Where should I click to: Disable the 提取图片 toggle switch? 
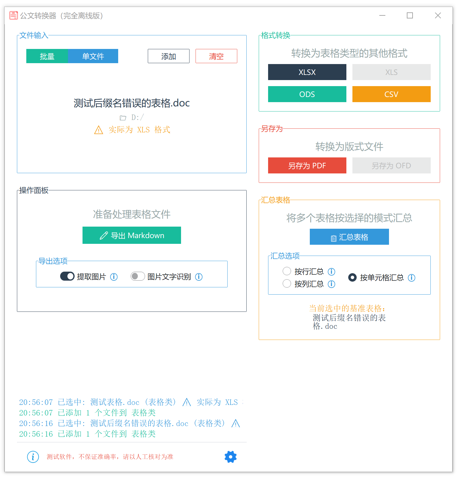click(67, 276)
